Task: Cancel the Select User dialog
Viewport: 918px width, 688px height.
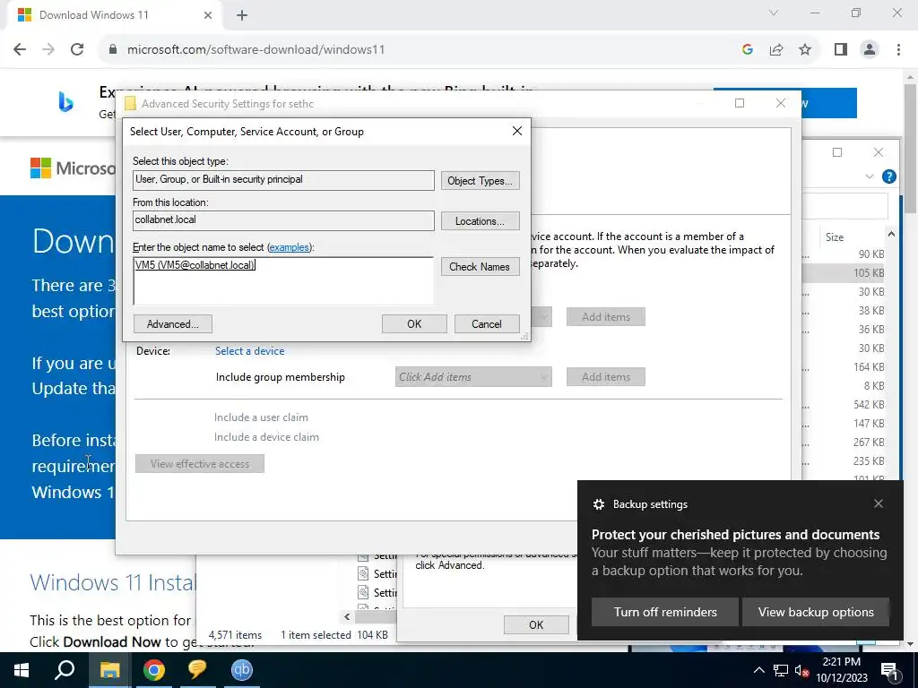Action: (x=487, y=324)
